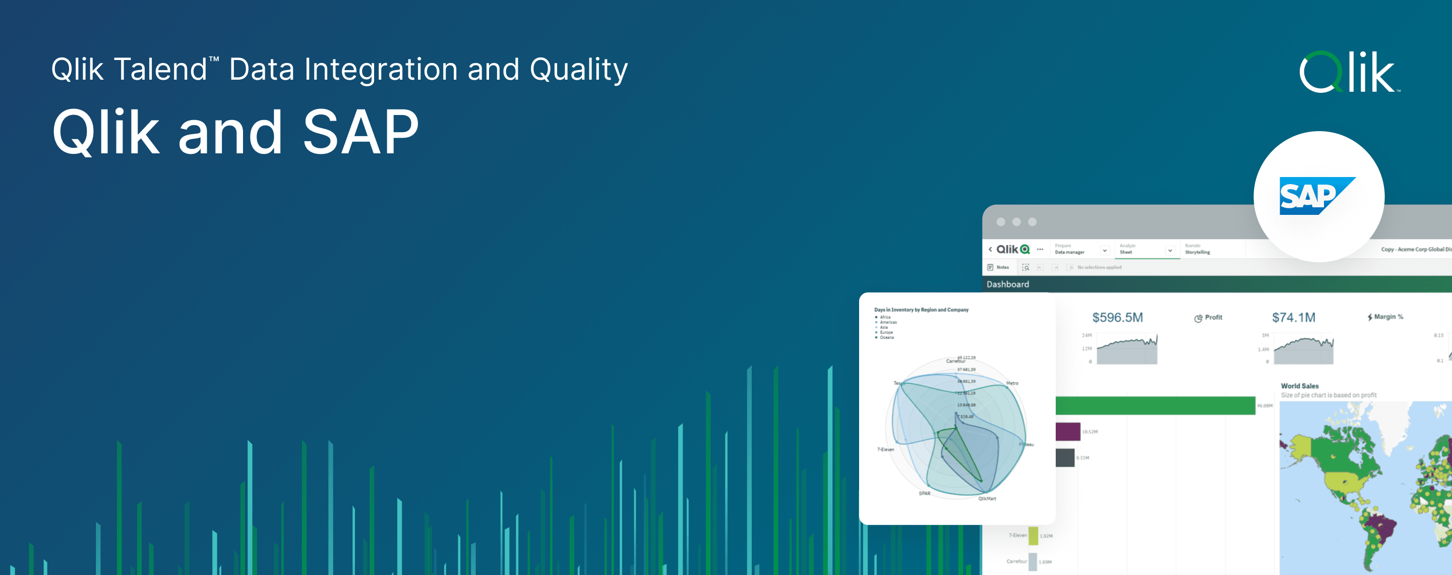Click second gray window control dot

1016,221
